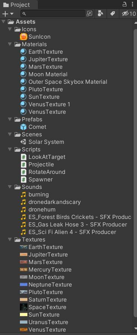Open the plus create asset dropdown
The width and height of the screenshot is (137, 335).
click(x=8, y=14)
